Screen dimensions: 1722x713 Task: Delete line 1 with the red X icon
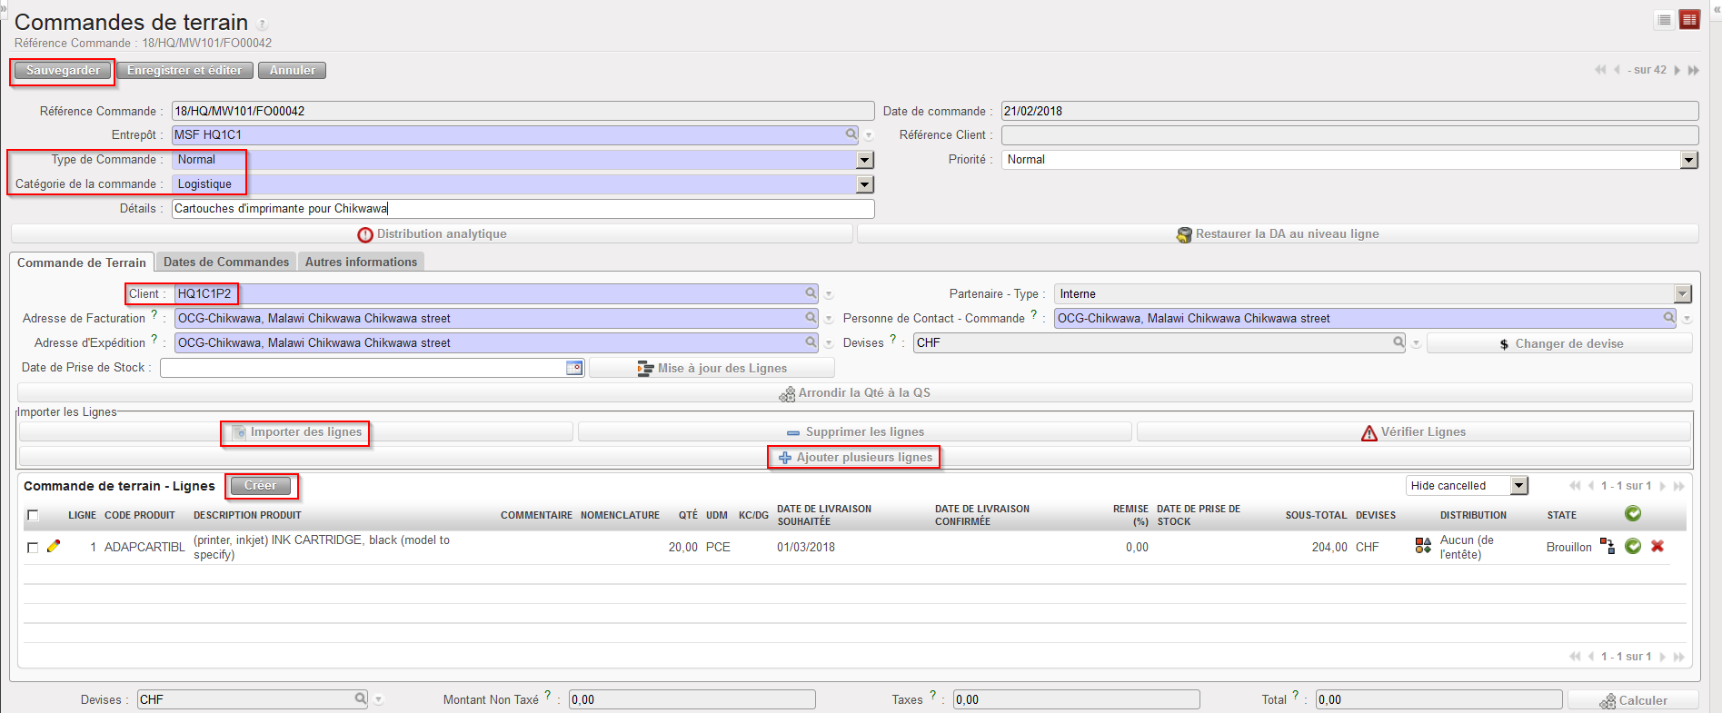(1657, 547)
